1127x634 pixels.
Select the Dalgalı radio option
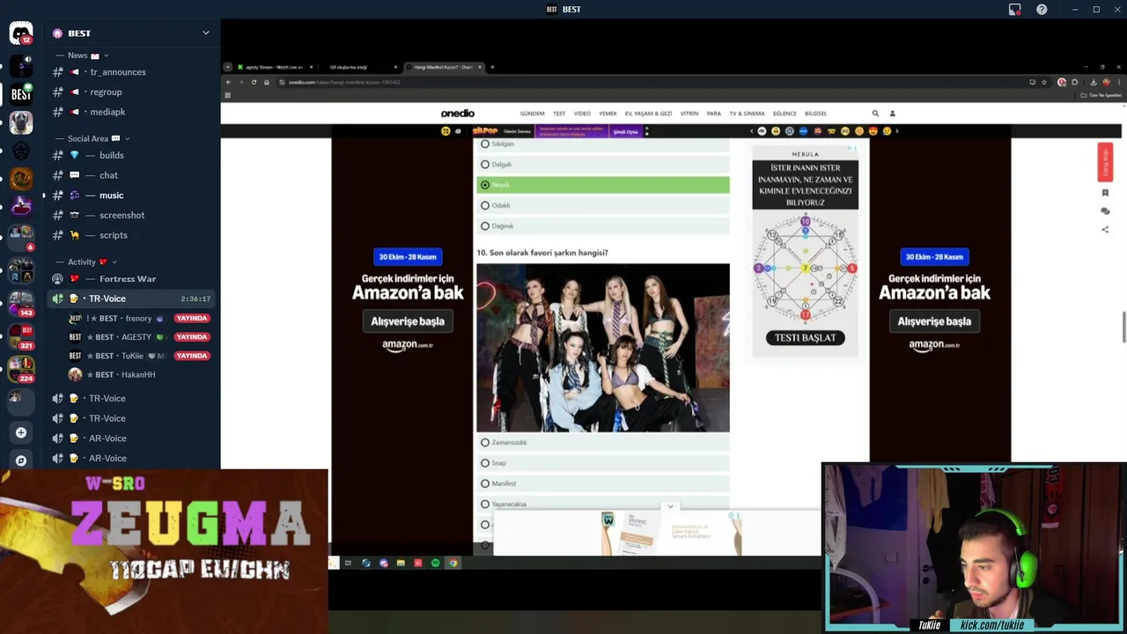coord(603,164)
